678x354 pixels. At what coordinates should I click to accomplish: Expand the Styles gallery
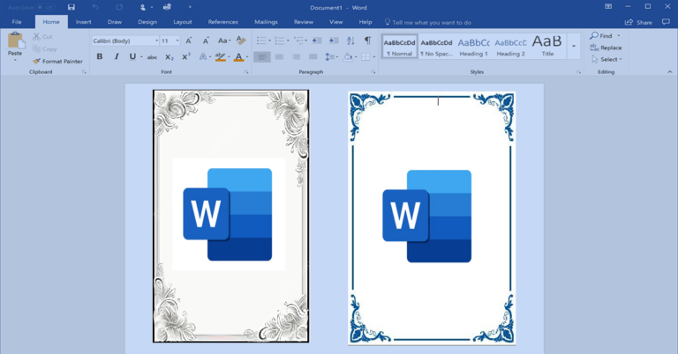point(574,46)
